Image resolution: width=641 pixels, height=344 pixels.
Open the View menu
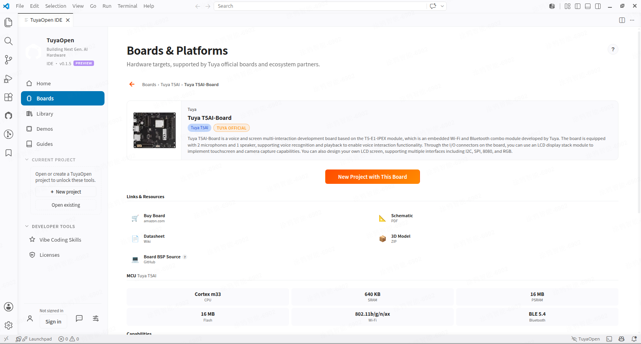(x=78, y=6)
